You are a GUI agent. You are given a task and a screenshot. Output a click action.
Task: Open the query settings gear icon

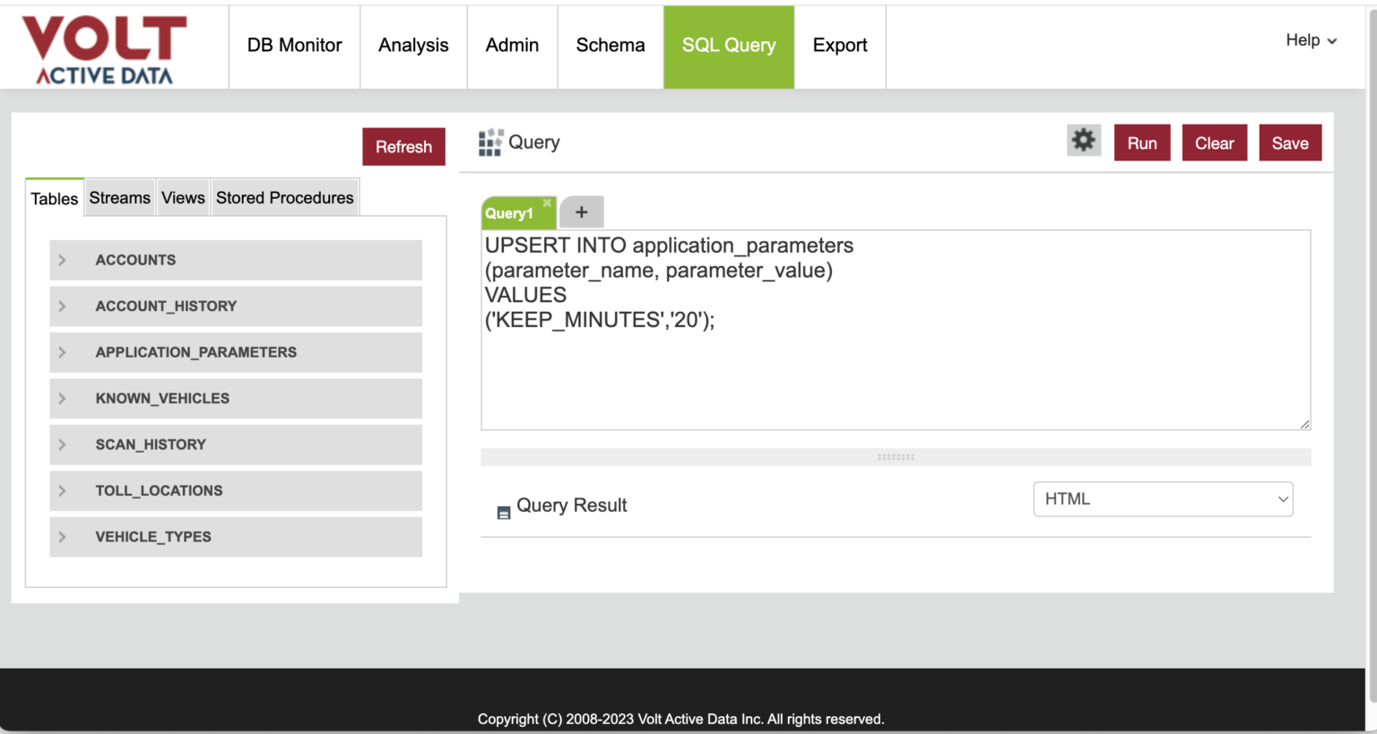(1083, 140)
